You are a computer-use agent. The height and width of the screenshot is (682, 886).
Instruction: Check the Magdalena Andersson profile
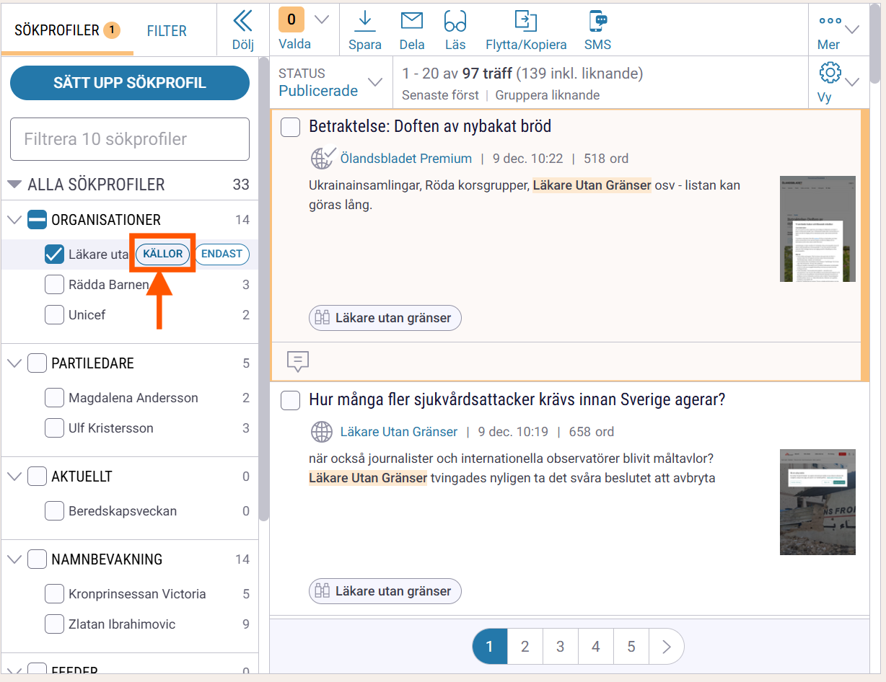click(54, 398)
